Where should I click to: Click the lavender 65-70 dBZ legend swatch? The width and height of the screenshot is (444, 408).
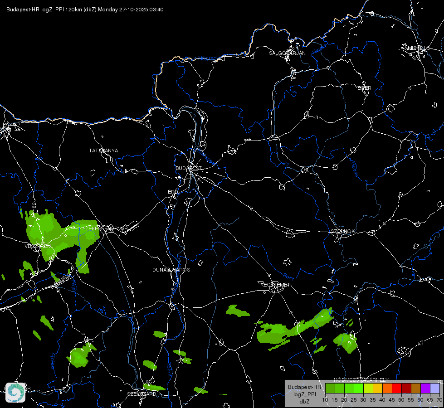coord(435,388)
